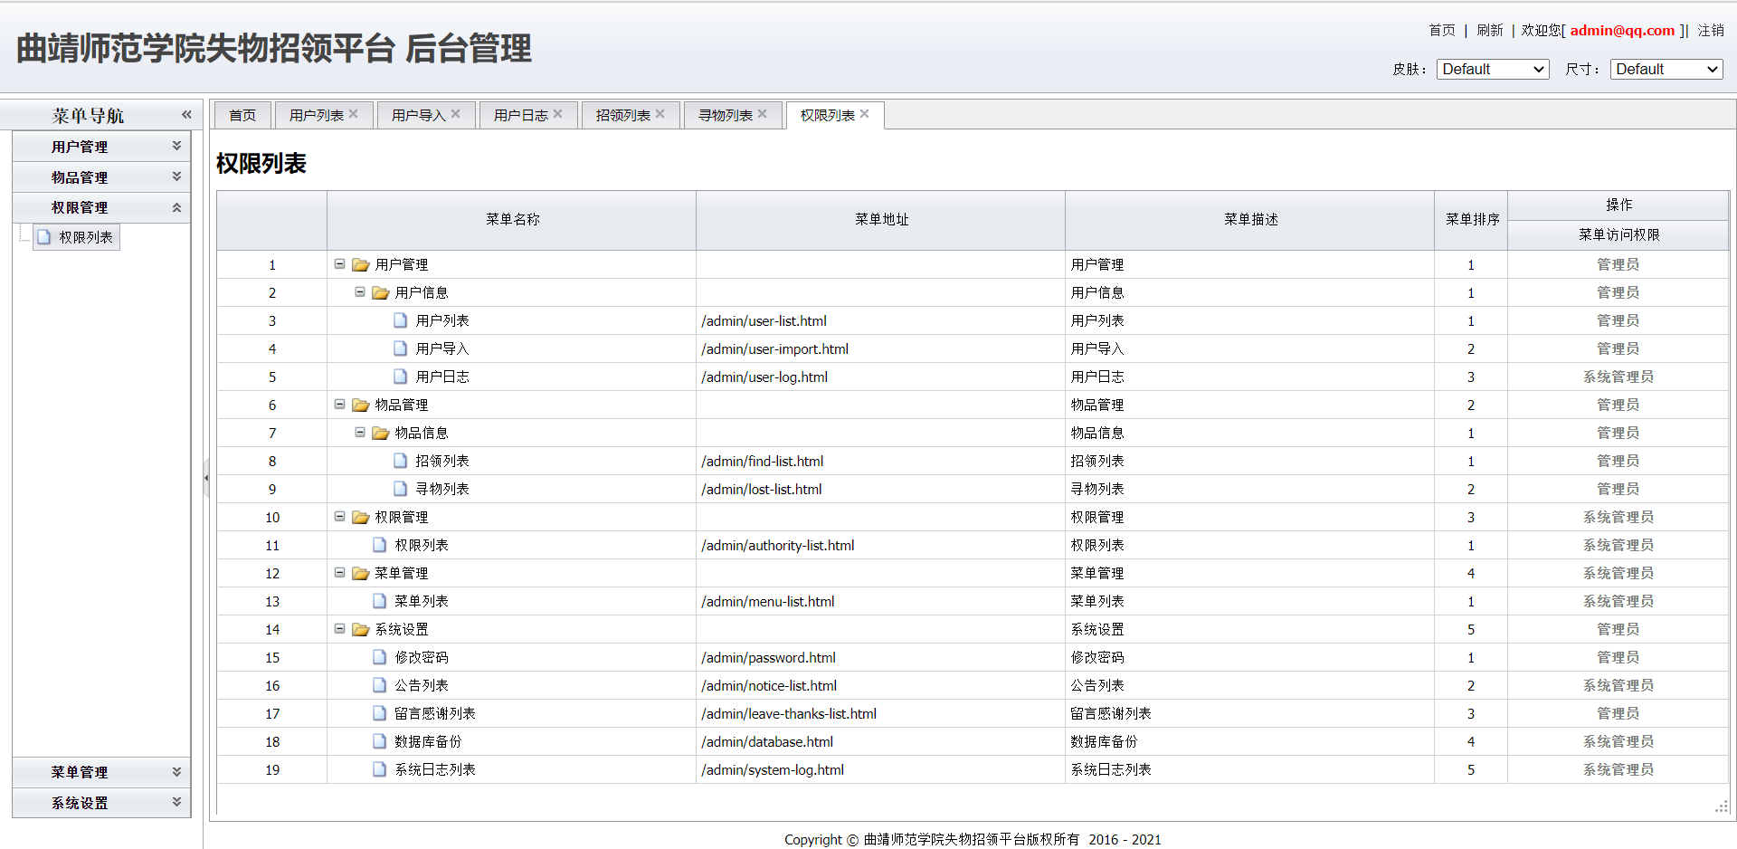
Task: Click the /admin/database.html address cell
Action: pyautogui.click(x=880, y=741)
